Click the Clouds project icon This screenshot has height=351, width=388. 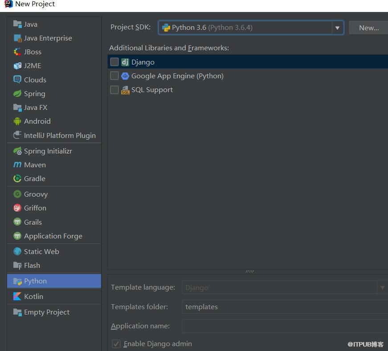[x=17, y=80]
